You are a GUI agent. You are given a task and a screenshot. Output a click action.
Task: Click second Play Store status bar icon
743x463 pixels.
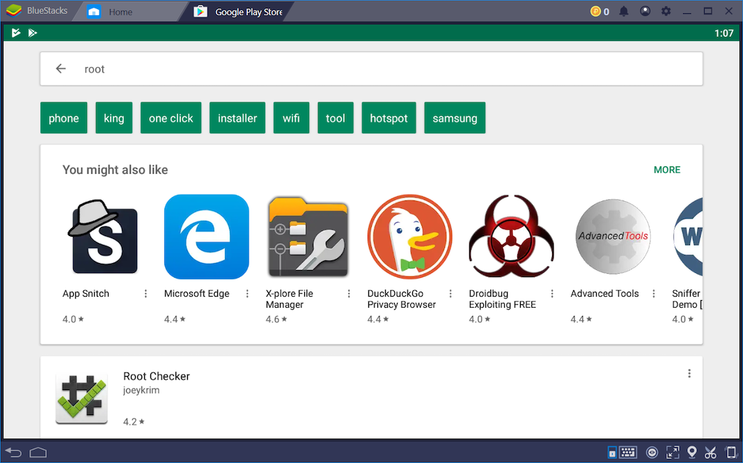point(32,33)
